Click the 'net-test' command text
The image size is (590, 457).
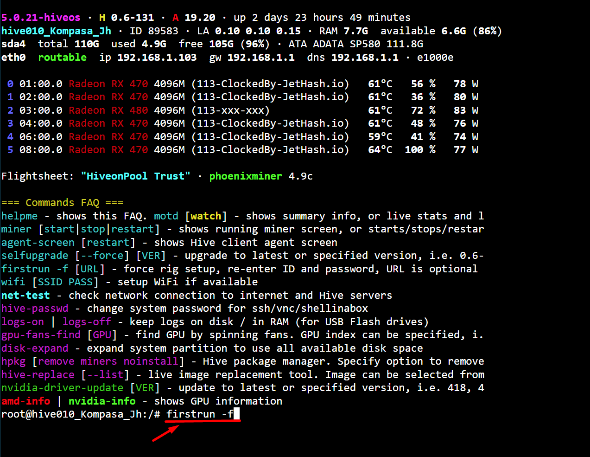click(25, 295)
